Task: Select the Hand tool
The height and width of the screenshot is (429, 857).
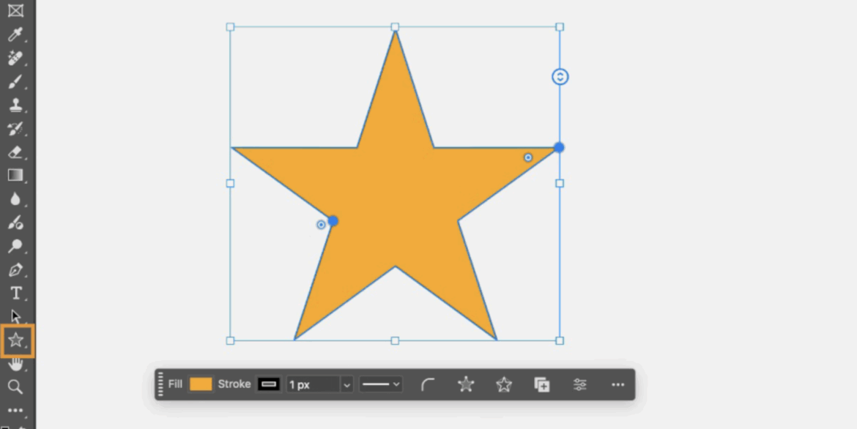Action: (x=15, y=364)
